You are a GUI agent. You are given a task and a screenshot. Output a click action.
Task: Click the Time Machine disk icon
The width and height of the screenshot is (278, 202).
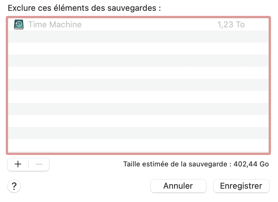click(19, 24)
